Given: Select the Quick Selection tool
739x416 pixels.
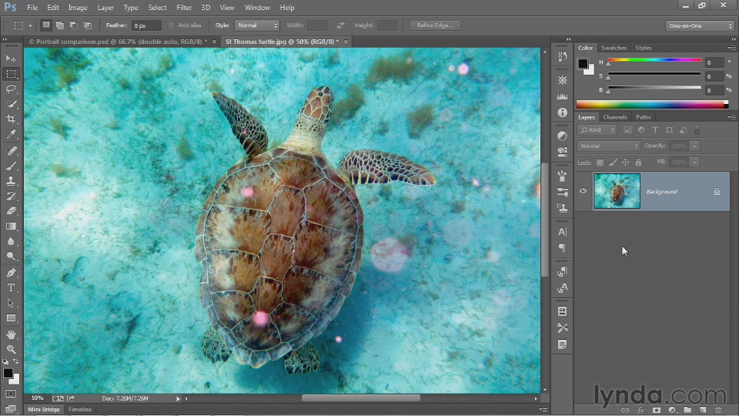Looking at the screenshot, I should point(11,104).
